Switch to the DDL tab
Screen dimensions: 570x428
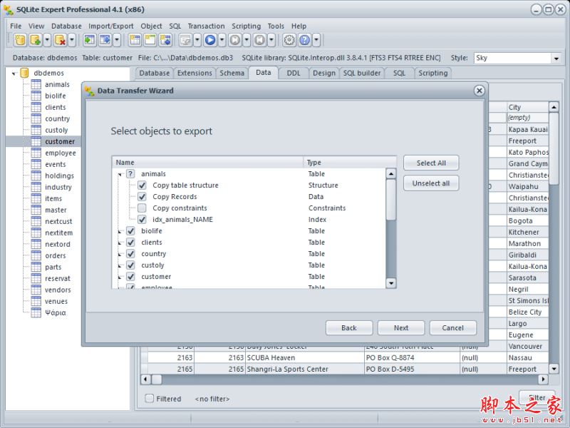point(294,73)
